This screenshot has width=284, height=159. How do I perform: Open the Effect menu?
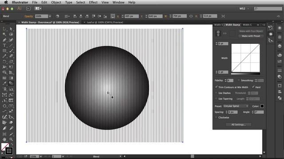coord(93,2)
